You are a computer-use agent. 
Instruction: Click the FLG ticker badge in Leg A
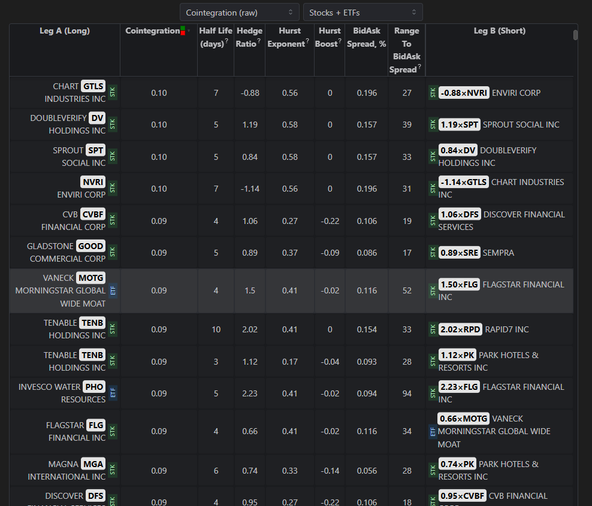pos(95,425)
